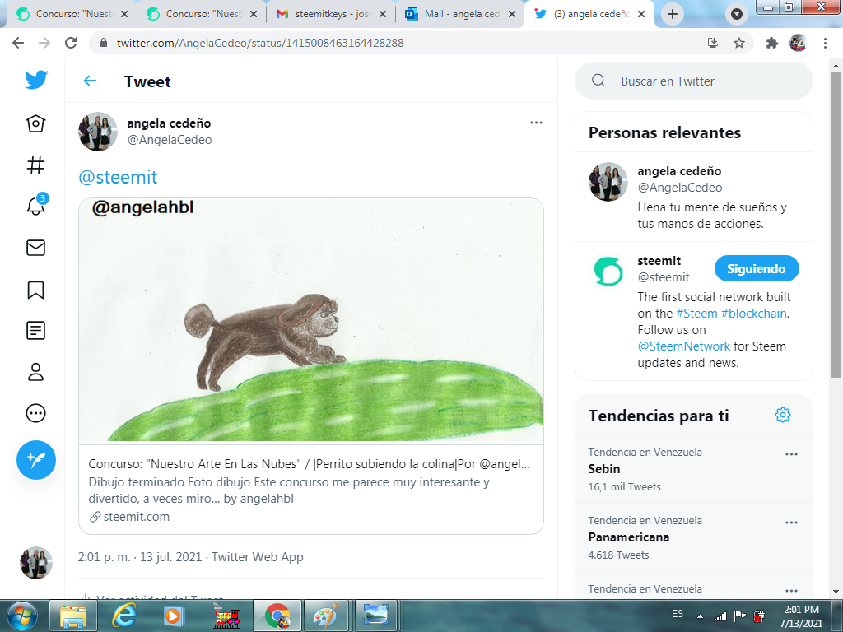Viewport: 843px width, 632px height.
Task: Open the Extensions puzzle icon
Action: (772, 43)
